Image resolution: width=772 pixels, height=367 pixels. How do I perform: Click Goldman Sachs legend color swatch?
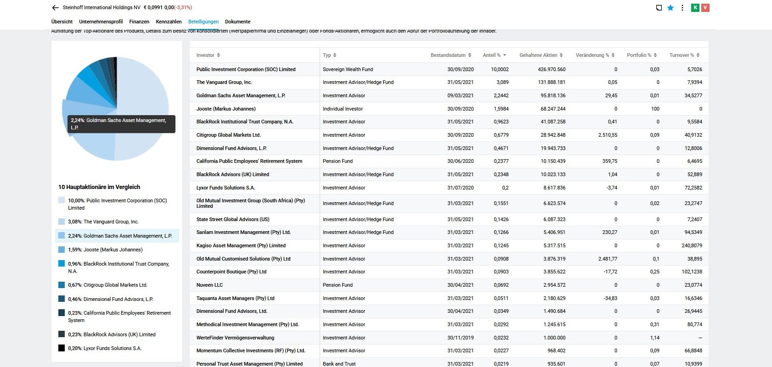62,236
